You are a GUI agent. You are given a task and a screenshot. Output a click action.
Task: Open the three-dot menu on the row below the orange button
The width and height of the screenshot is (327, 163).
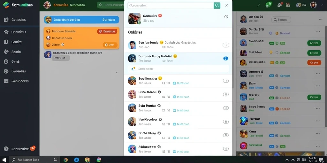(318, 74)
